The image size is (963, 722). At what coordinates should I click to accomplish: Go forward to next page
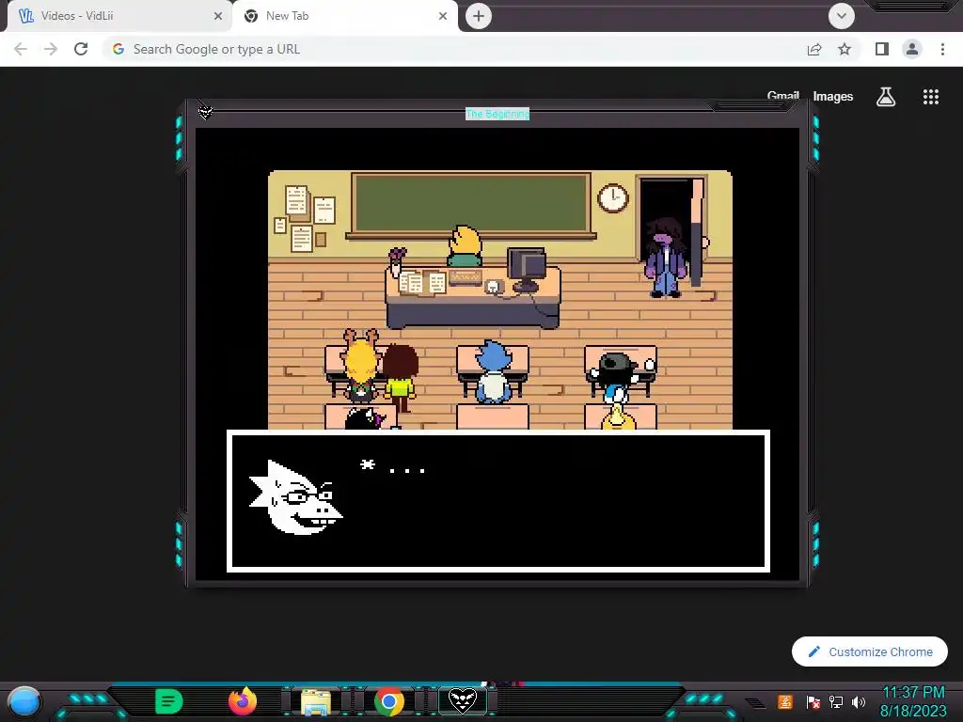pyautogui.click(x=51, y=49)
